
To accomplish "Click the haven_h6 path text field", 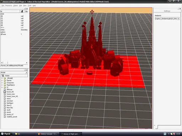I will [x=14, y=66].
